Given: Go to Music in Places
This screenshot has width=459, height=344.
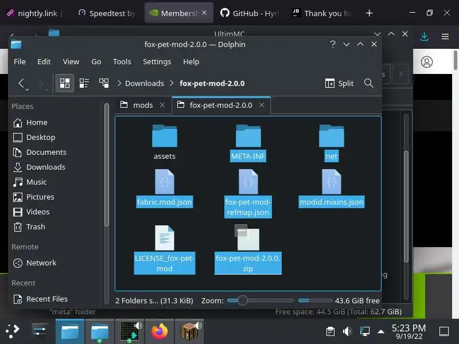Looking at the screenshot, I should [30, 182].
